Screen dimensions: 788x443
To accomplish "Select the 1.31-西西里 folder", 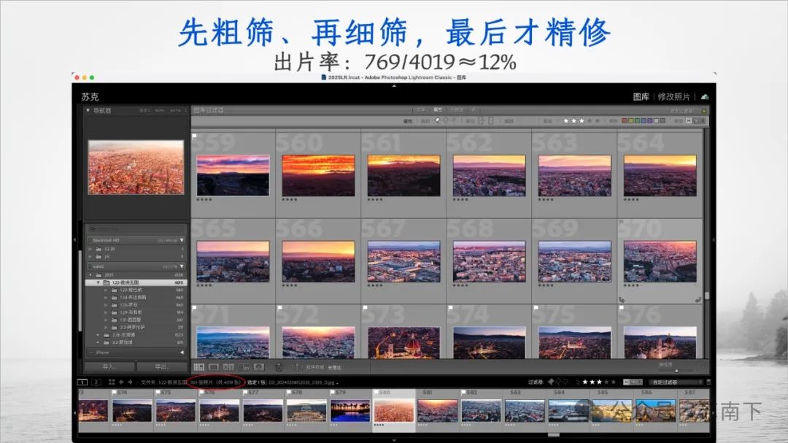I will click(130, 320).
